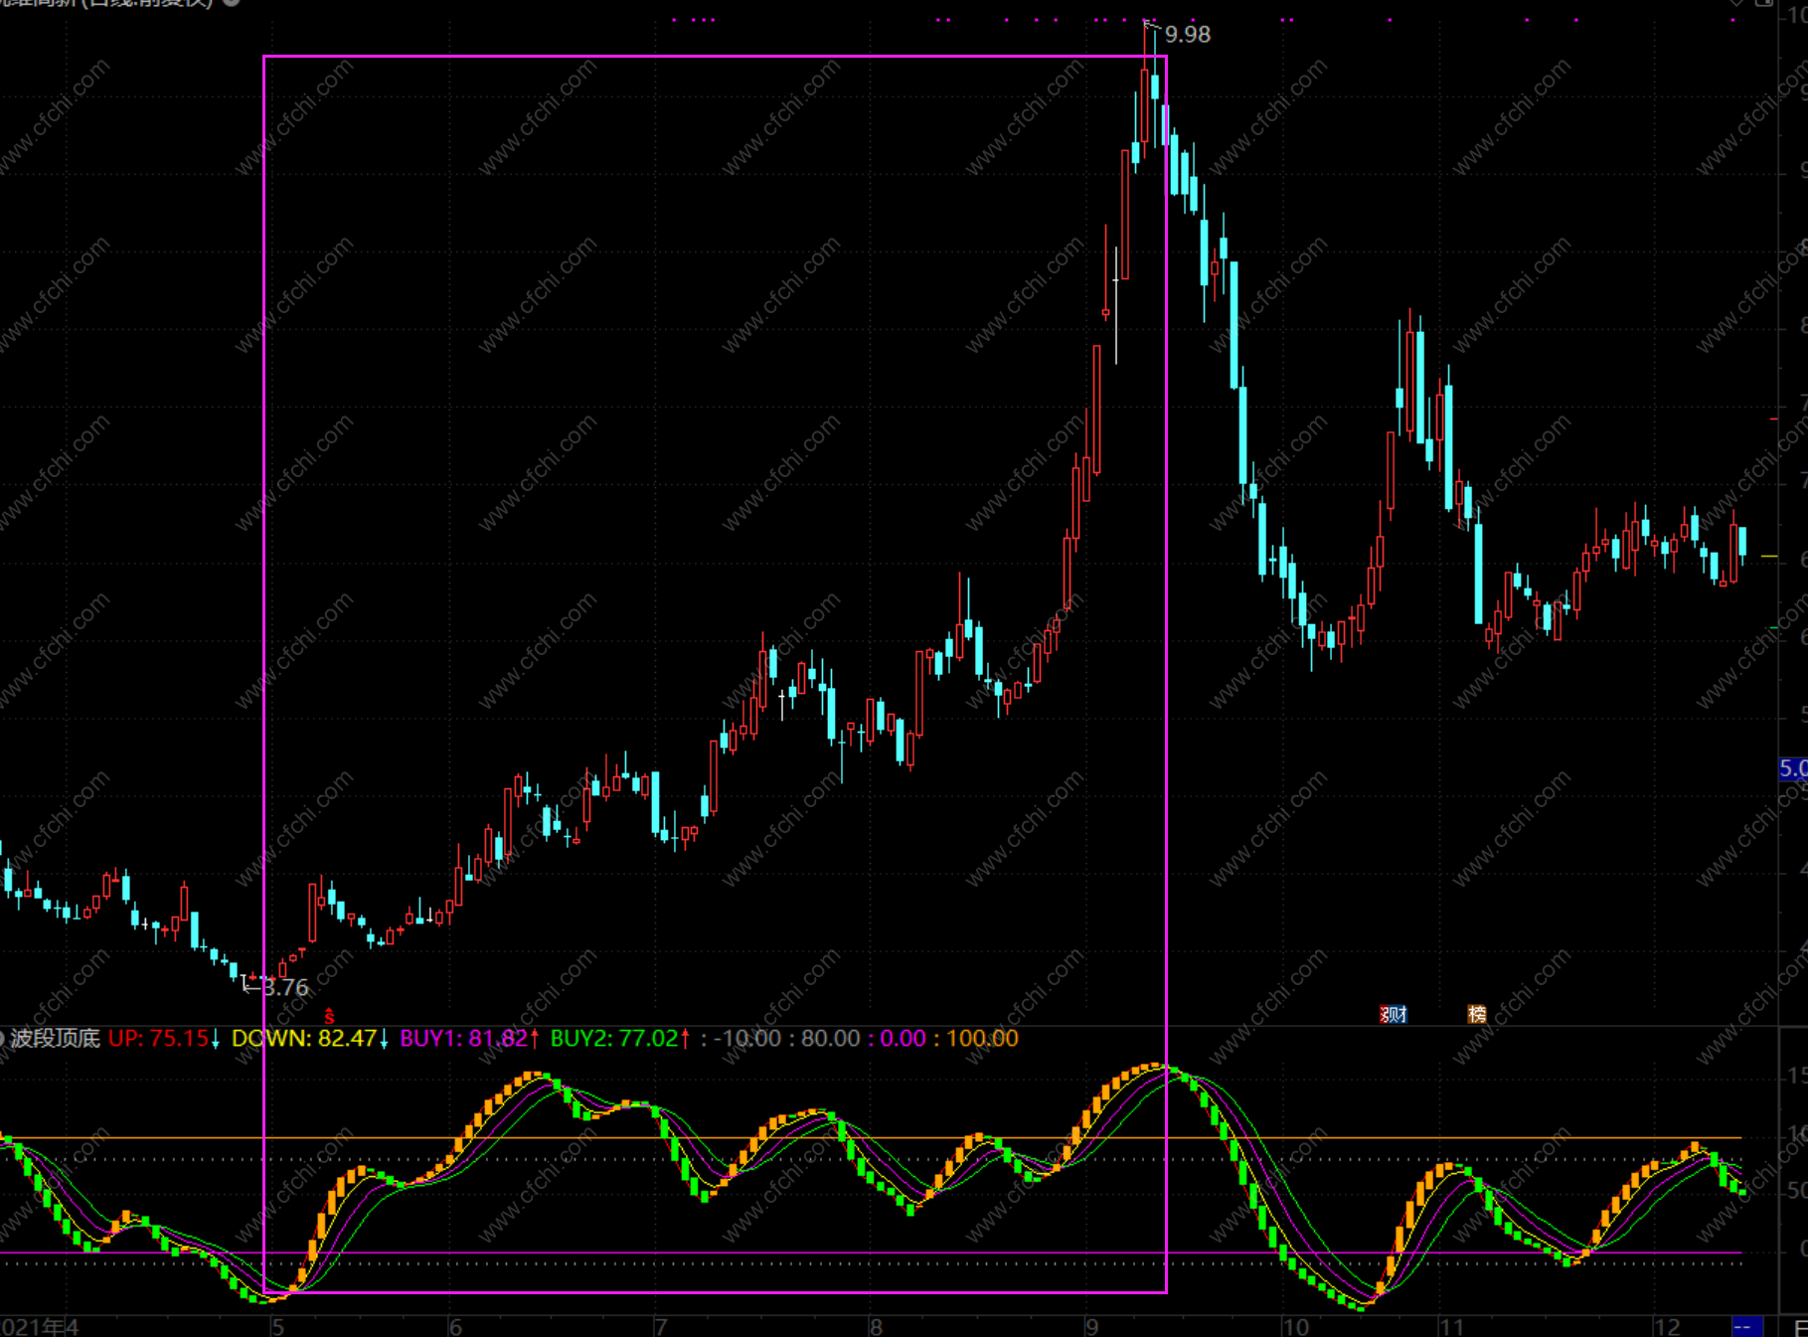Click the orange 100.00 reference value
Viewport: 1808px width, 1337px height.
coord(982,1039)
